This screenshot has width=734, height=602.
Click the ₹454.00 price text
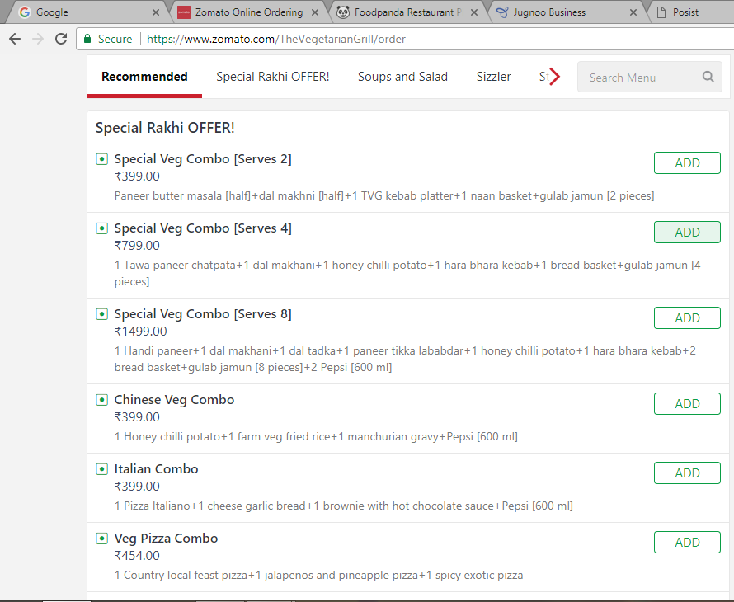pyautogui.click(x=137, y=556)
